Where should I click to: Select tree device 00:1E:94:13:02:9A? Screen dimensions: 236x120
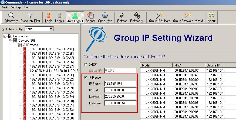pyautogui.click(x=52, y=97)
